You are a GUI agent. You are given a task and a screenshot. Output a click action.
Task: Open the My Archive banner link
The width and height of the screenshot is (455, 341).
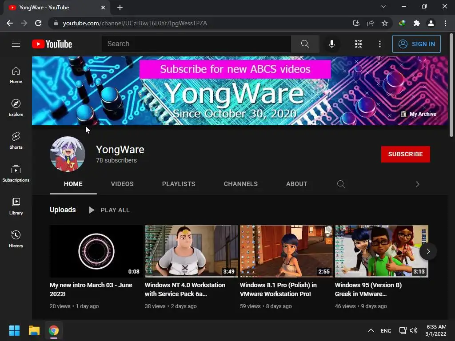[419, 114]
